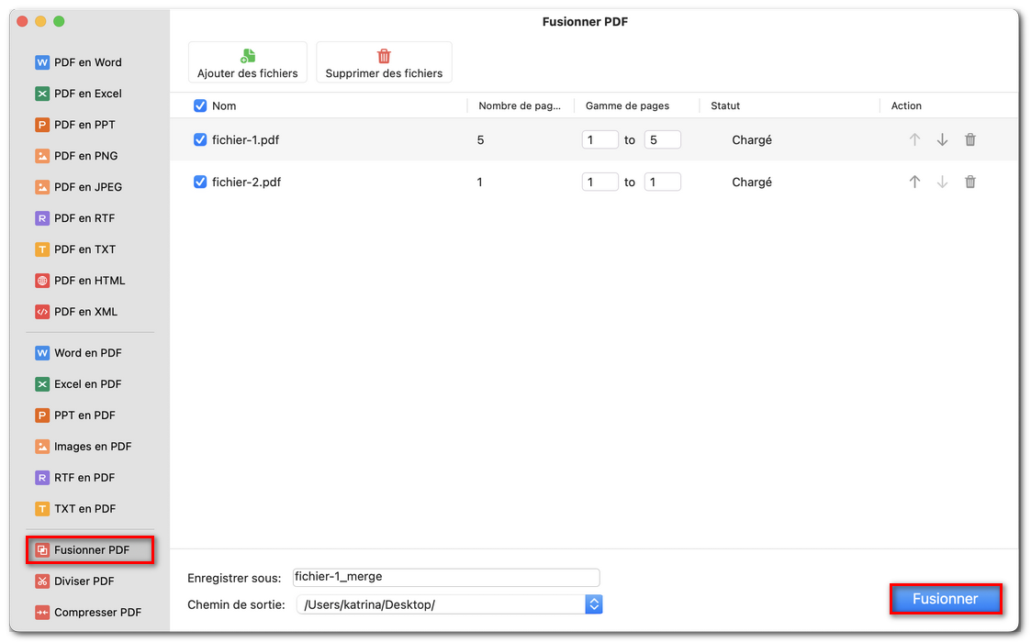
Task: Move fichier-1.pdf down using the arrow icon
Action: 942,139
